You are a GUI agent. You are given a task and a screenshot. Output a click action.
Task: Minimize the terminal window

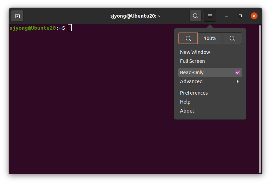coord(227,16)
